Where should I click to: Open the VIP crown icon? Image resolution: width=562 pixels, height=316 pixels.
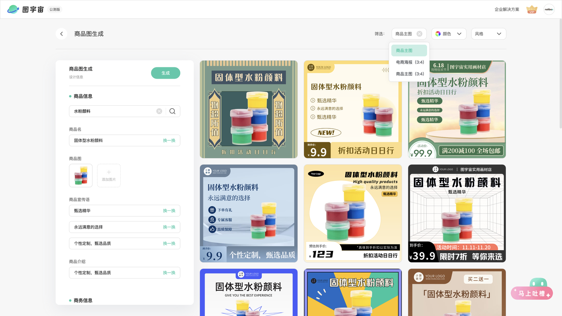[532, 9]
